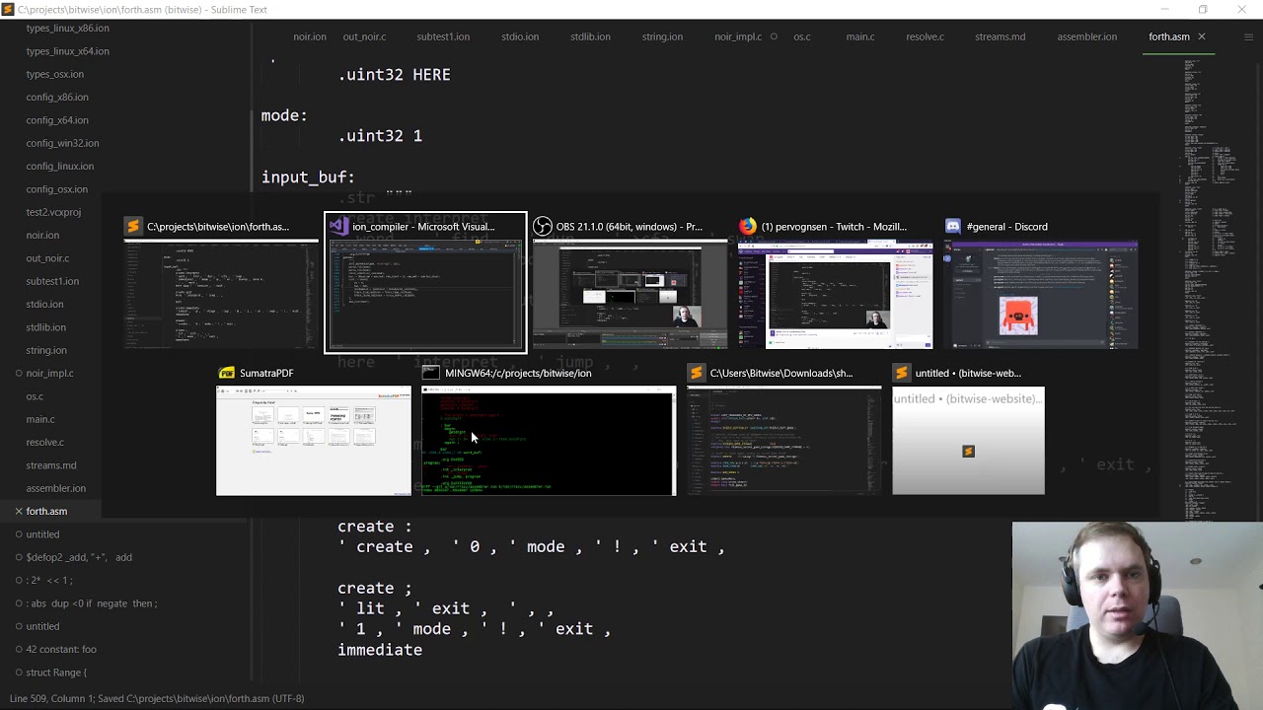Close the forth.asm tab

pos(1201,36)
